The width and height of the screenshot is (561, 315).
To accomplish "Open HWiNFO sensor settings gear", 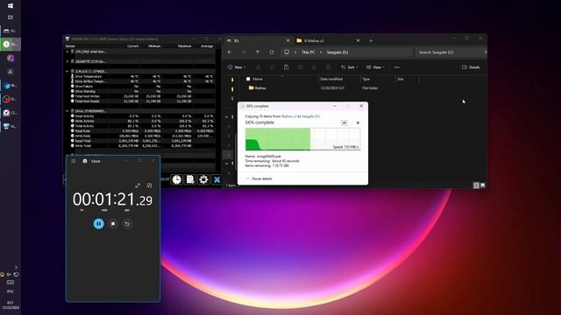I will [x=203, y=179].
